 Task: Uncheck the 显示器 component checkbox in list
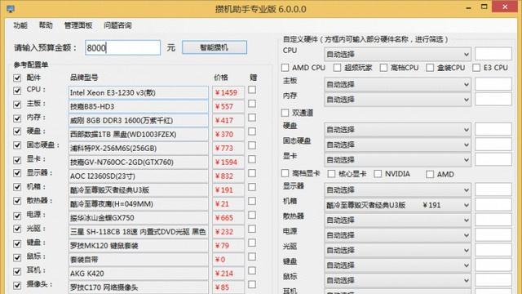click(x=17, y=173)
